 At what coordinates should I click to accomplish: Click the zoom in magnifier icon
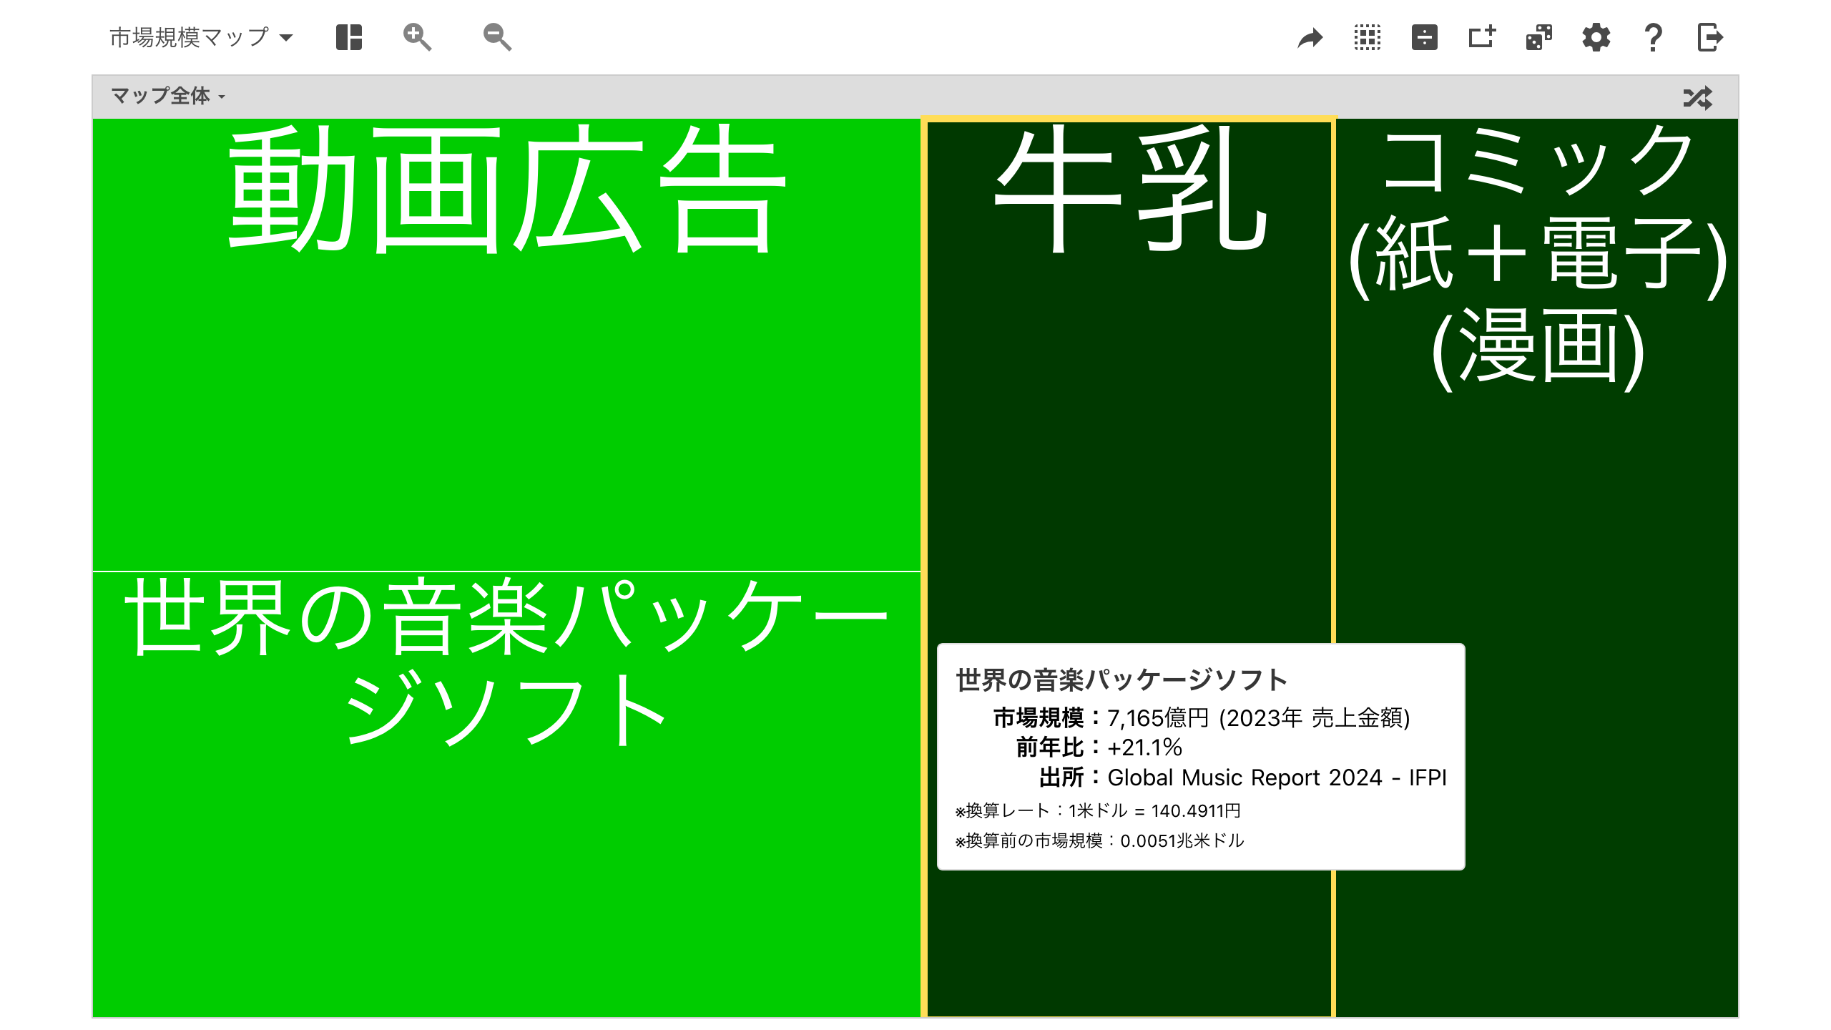pos(417,37)
